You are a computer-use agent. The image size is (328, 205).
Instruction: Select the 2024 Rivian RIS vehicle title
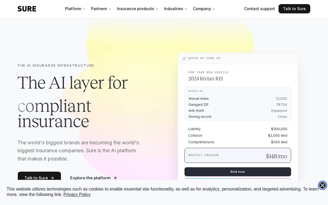click(x=206, y=79)
